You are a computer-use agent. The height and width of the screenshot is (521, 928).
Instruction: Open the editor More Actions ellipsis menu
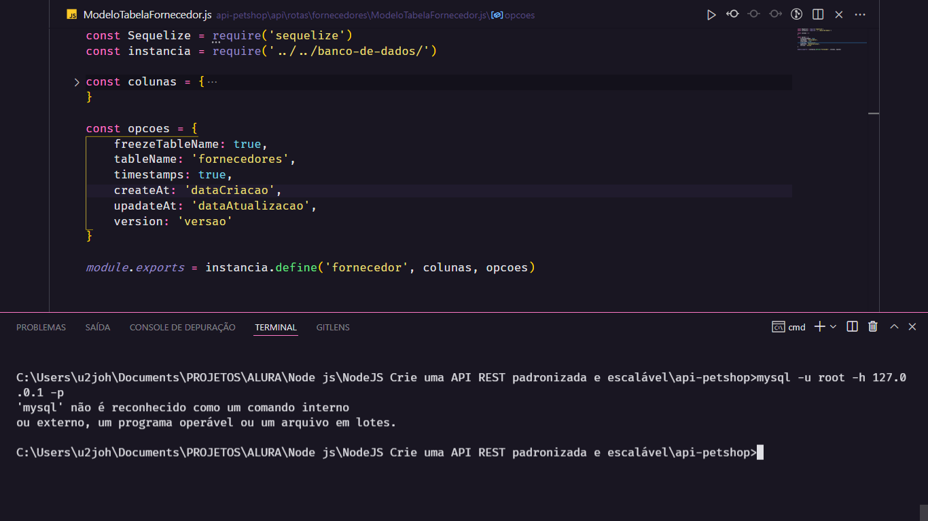tap(860, 14)
